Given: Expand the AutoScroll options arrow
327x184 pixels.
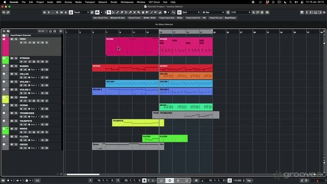Looking at the screenshot, I should 102,12.
